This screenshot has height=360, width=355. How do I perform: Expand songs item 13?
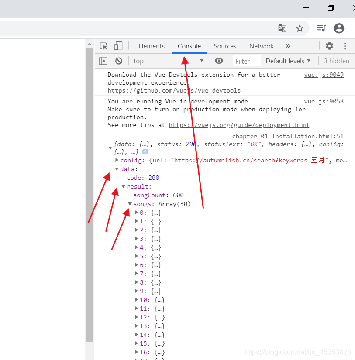[x=137, y=326]
